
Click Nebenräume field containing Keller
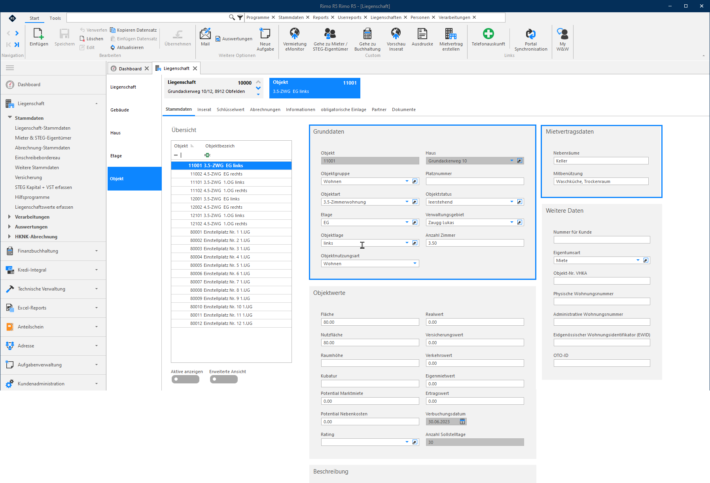[601, 161]
